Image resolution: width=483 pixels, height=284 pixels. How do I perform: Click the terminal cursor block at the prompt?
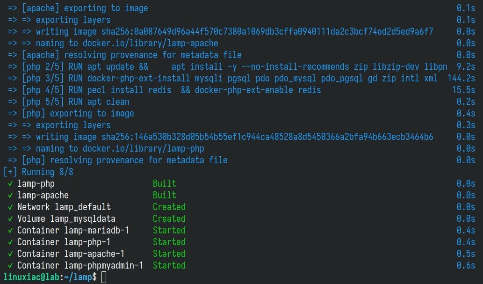(x=103, y=277)
